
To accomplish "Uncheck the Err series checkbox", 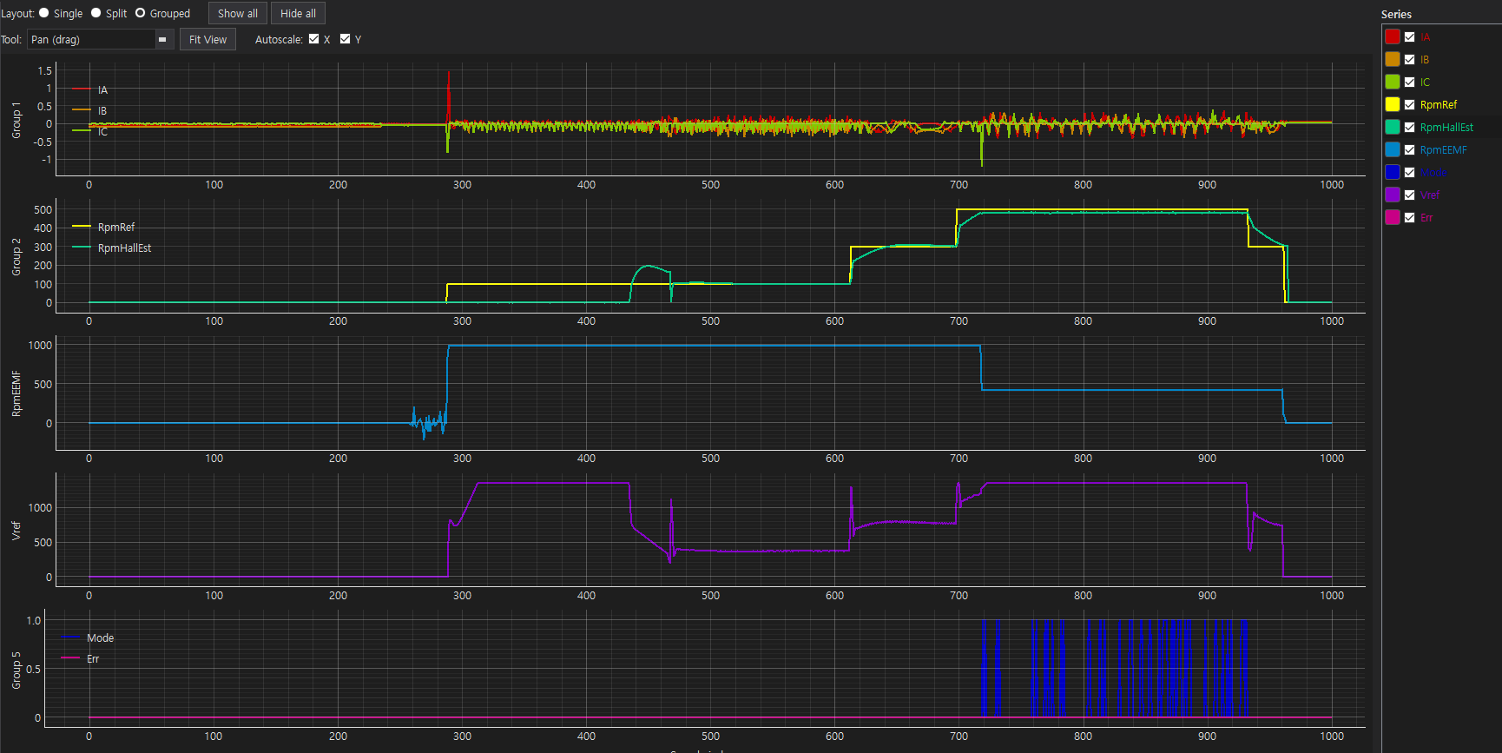I will coord(1410,217).
